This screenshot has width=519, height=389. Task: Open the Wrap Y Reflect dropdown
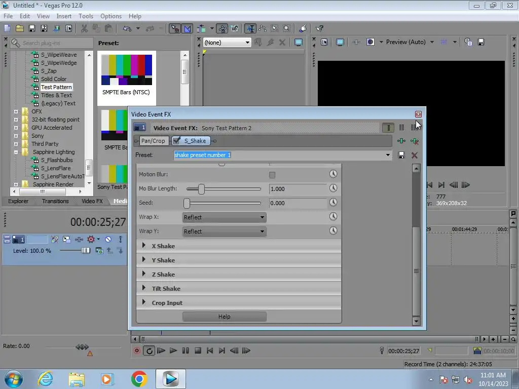coord(225,231)
